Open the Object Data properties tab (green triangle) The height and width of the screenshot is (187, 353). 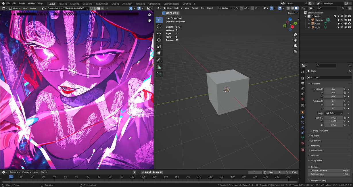pos(302,138)
